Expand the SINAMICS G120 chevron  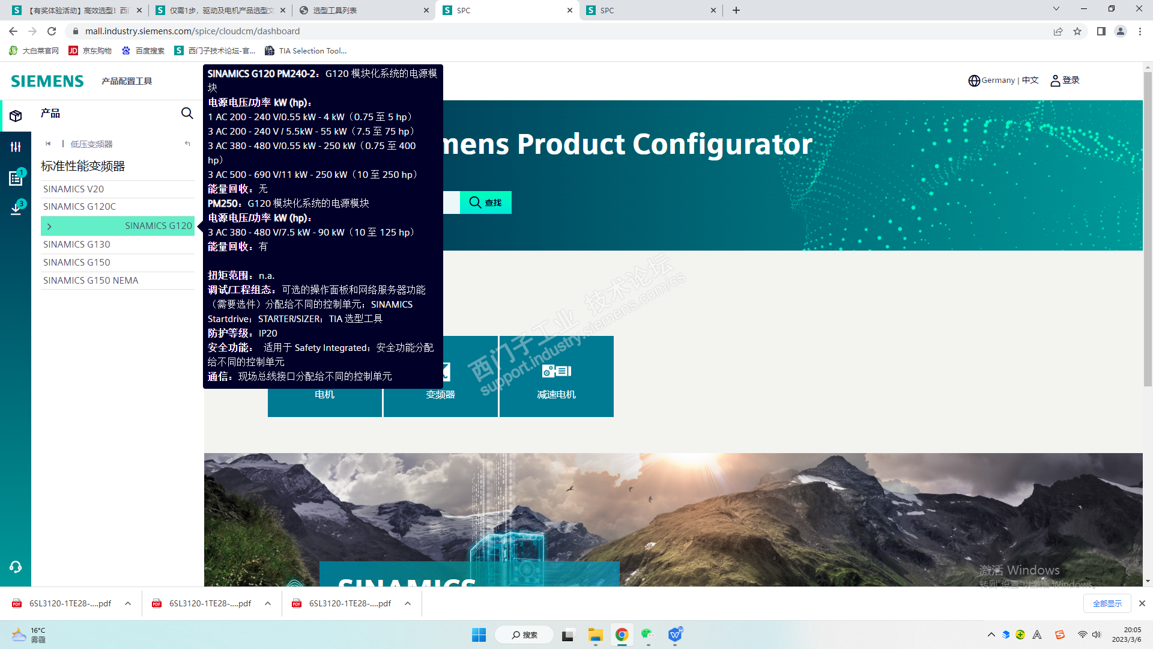49,227
